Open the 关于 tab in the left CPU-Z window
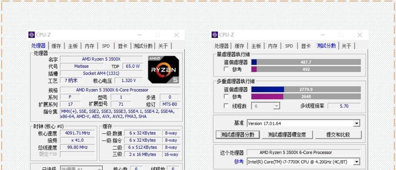Viewport: 396px width, 170px height. (163, 46)
